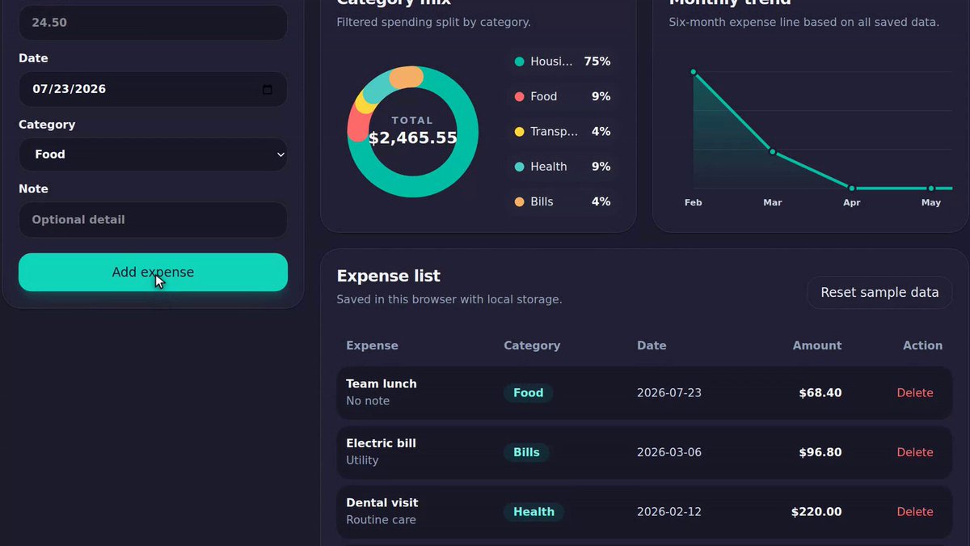This screenshot has height=546, width=970.
Task: Click the Dental visit expense name
Action: pyautogui.click(x=382, y=503)
